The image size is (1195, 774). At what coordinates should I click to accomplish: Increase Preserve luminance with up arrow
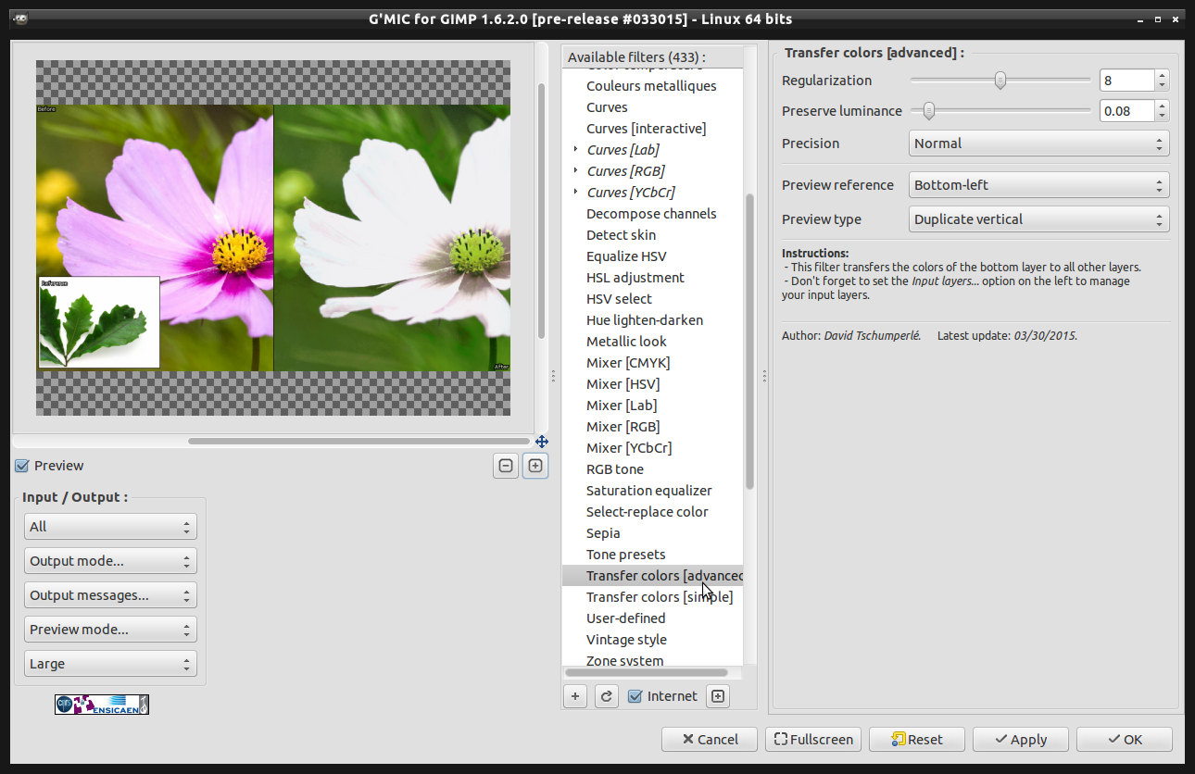click(1163, 106)
